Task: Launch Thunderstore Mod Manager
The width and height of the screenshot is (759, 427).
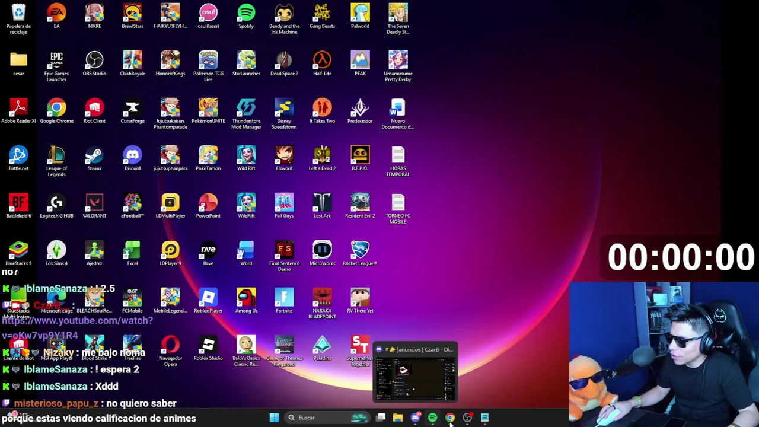Action: pos(246,114)
